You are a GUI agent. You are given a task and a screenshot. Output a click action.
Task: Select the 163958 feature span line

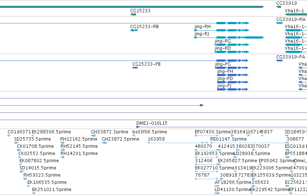tap(177, 143)
